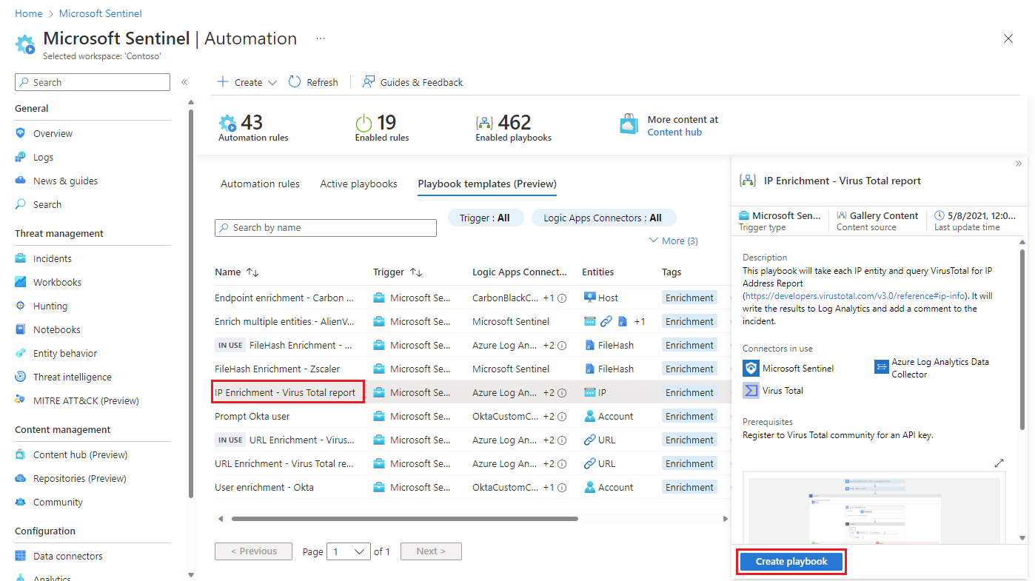
Task: Switch to the Automation rules tab
Action: 260,184
